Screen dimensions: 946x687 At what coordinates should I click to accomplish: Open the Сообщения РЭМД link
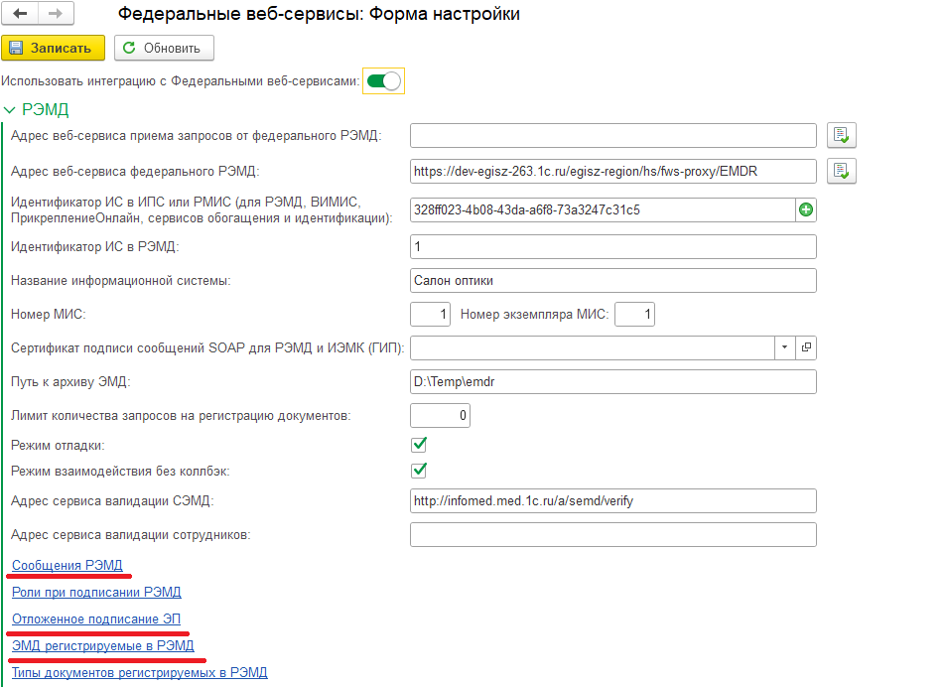[67, 565]
